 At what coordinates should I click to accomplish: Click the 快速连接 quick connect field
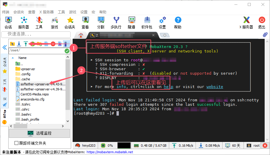pos(36,34)
